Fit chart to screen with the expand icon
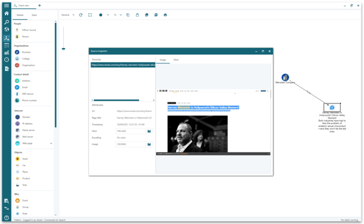 point(90,15)
